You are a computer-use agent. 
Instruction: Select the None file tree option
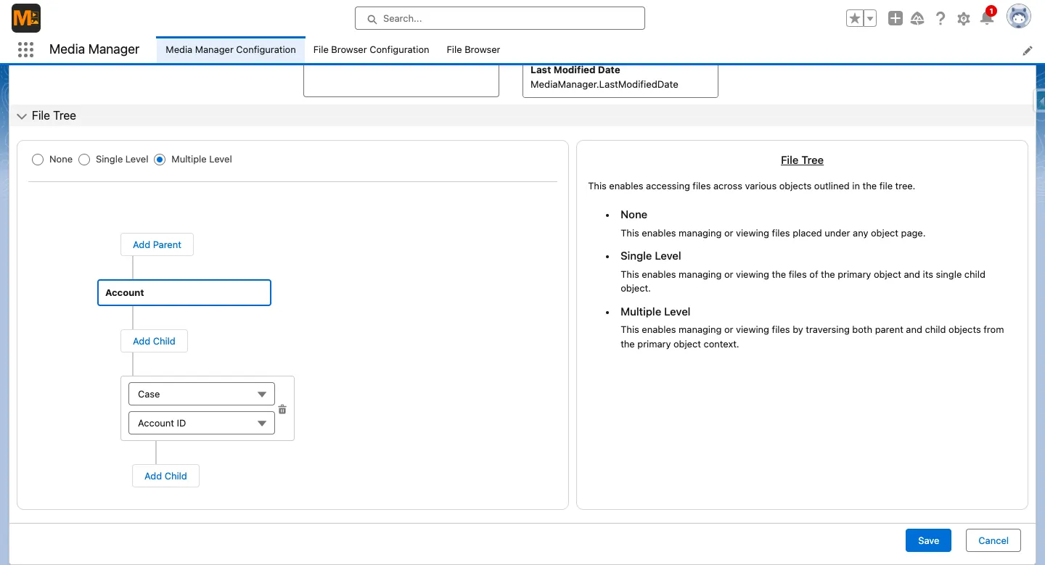point(37,159)
